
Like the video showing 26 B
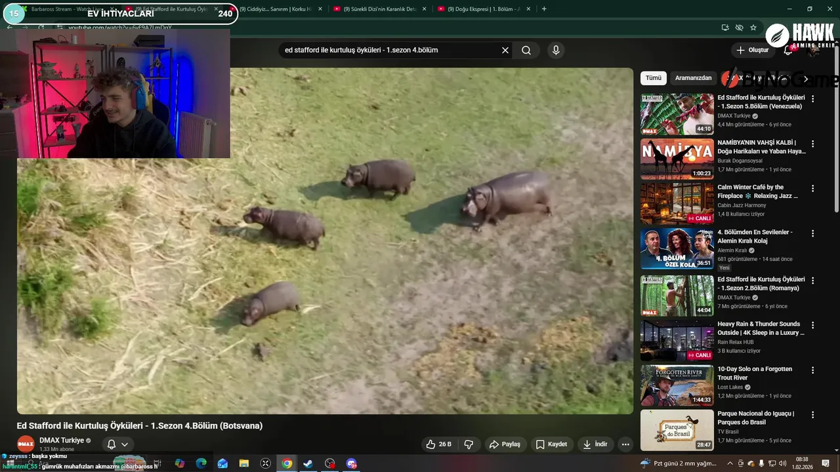pyautogui.click(x=438, y=444)
